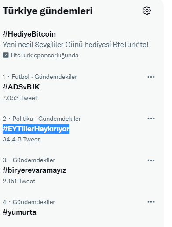Open the #HediyeBitcoin promoted hashtag
This screenshot has height=227, width=172.
29,34
